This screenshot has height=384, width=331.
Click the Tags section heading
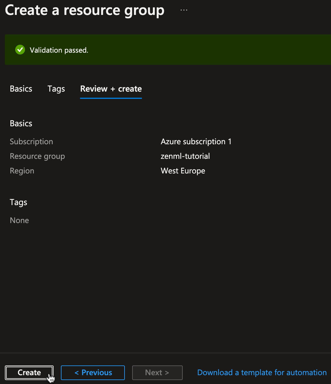[19, 203]
